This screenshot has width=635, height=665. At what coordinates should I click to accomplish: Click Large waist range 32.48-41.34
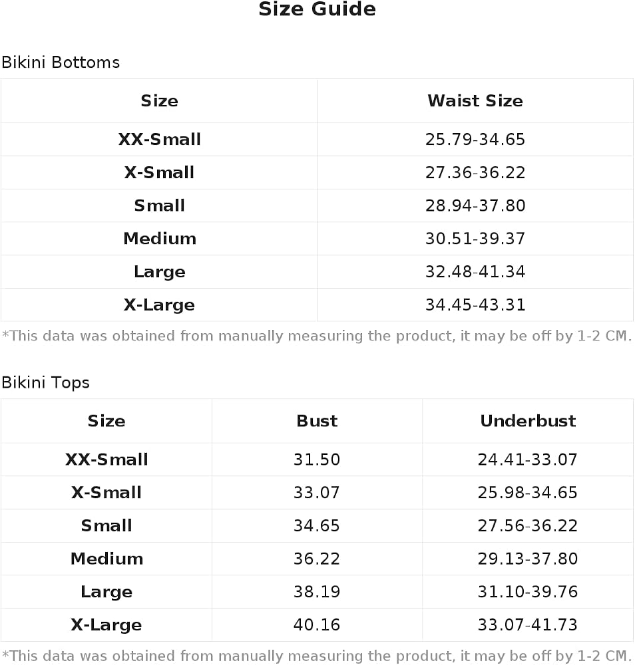click(475, 272)
